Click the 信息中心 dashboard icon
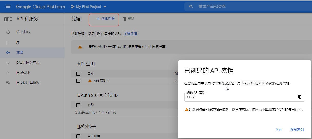 tap(8, 32)
